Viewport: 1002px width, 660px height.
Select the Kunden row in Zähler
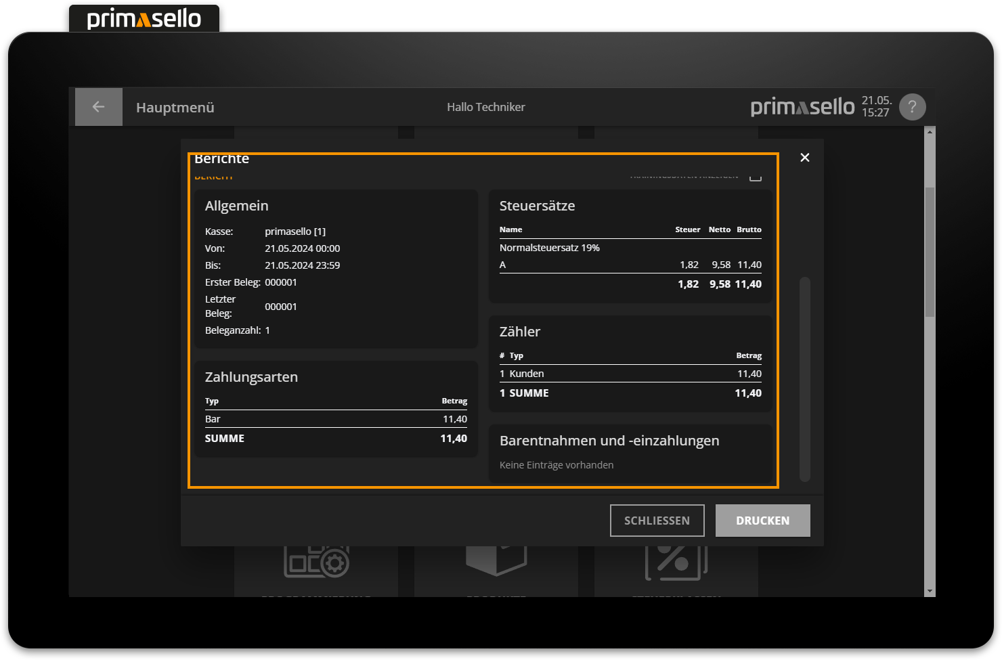[x=630, y=374]
